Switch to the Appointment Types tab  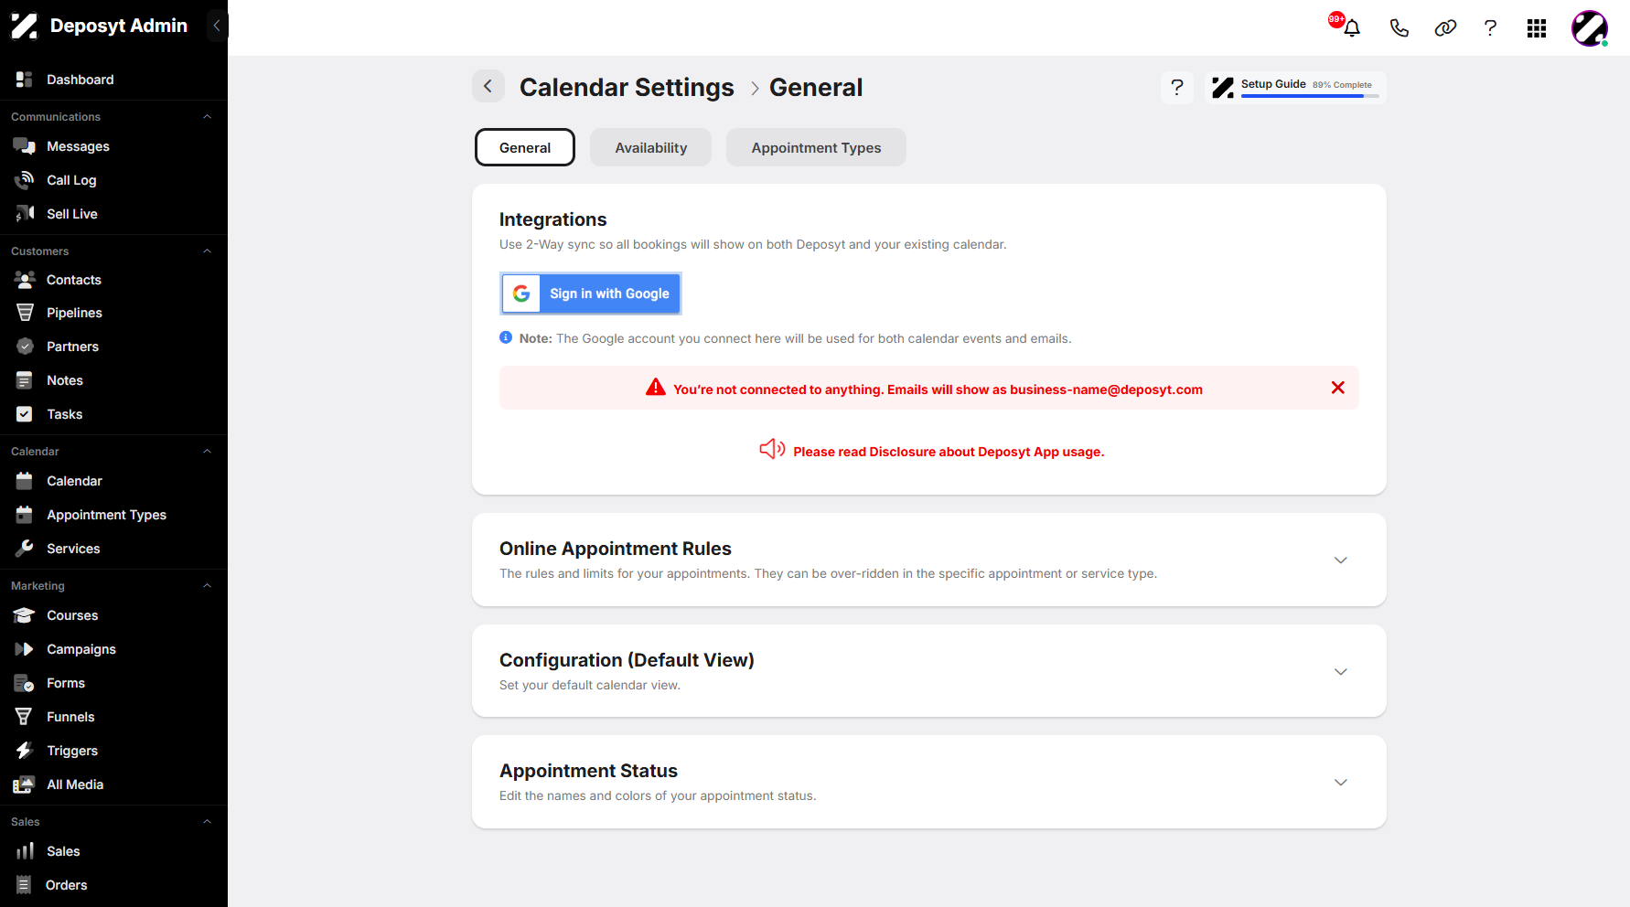click(x=816, y=147)
